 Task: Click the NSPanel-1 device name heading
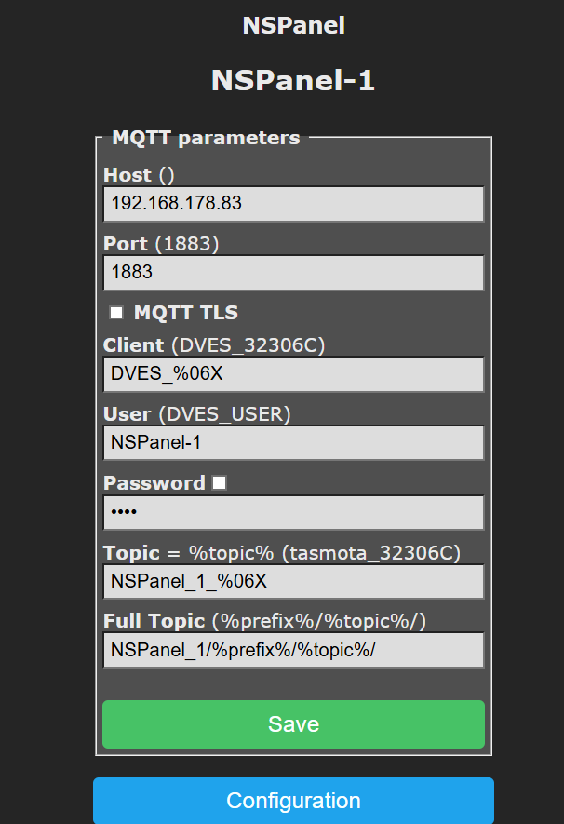(293, 80)
